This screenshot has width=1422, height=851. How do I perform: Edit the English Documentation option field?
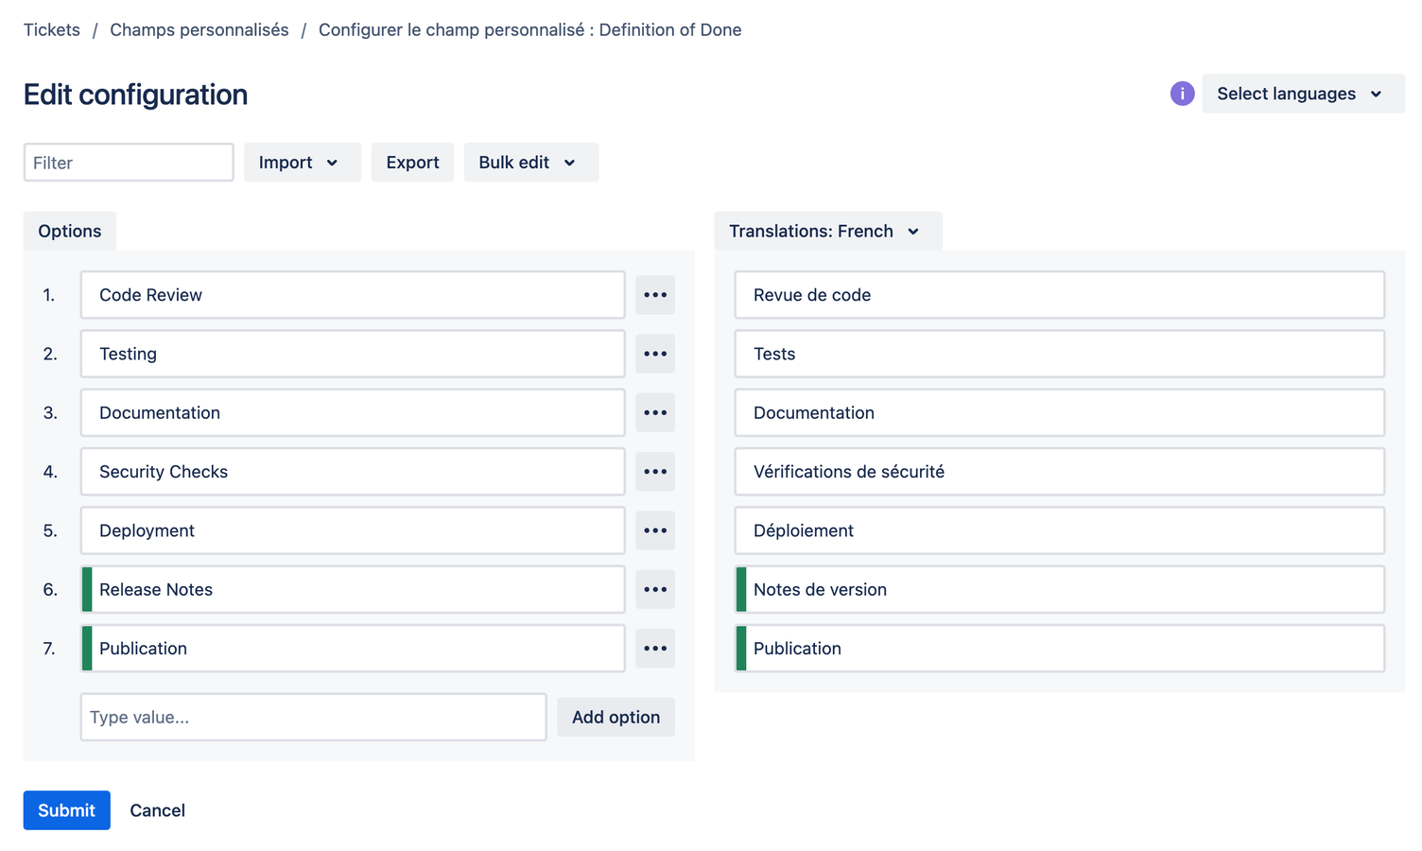click(353, 412)
